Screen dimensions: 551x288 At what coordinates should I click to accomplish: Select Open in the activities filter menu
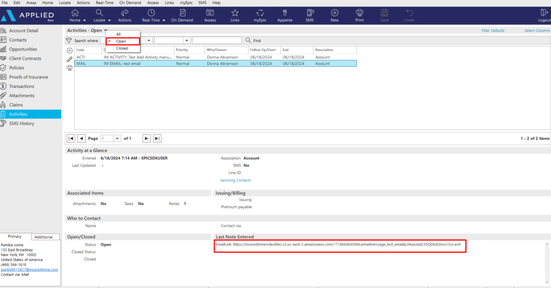click(x=123, y=41)
